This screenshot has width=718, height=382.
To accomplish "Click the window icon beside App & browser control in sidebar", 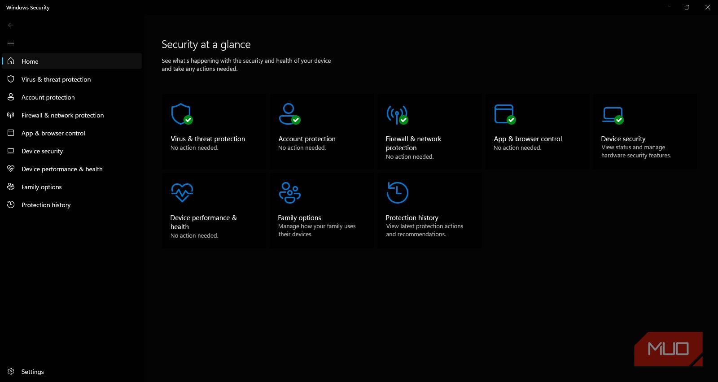I will click(11, 133).
